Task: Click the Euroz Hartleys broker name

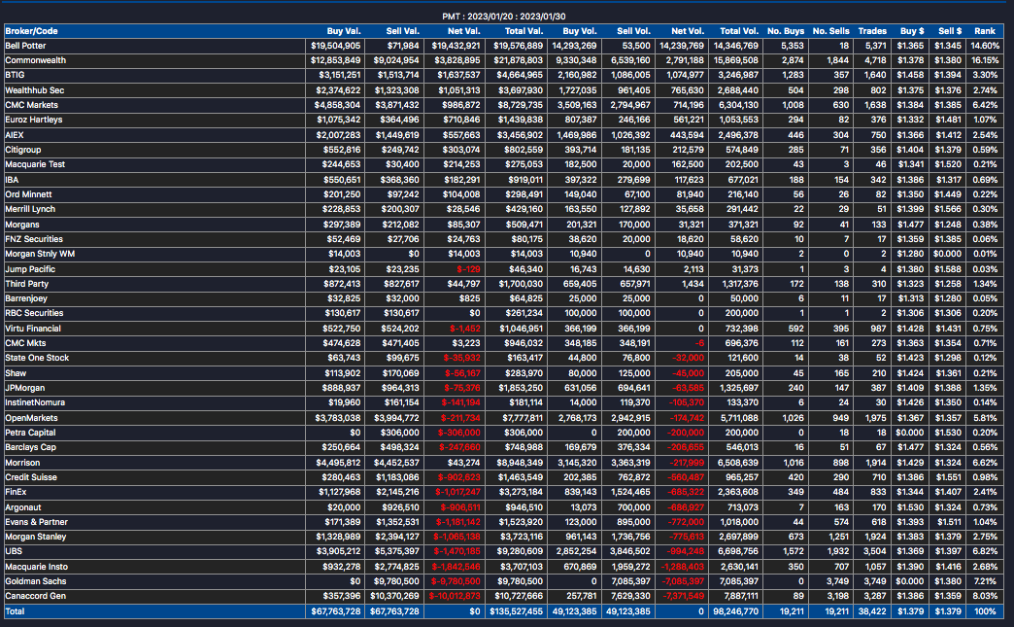Action: click(x=34, y=120)
